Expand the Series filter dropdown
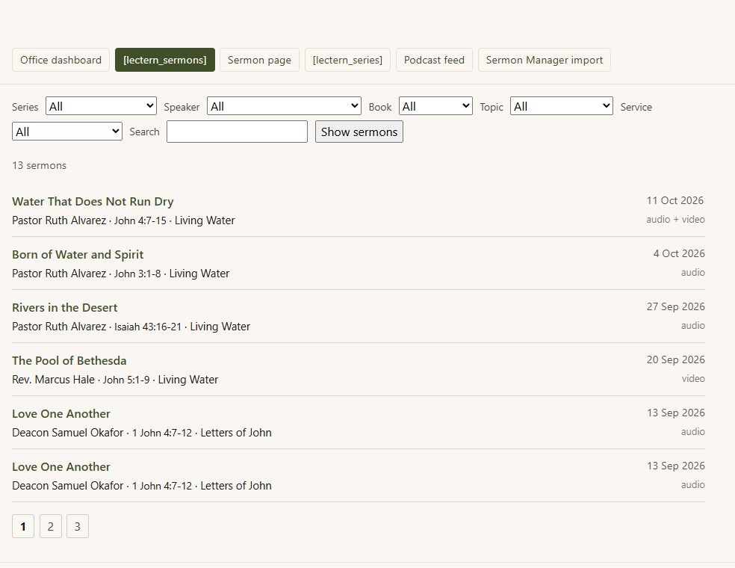Viewport: 735px width, 568px height. click(x=102, y=106)
